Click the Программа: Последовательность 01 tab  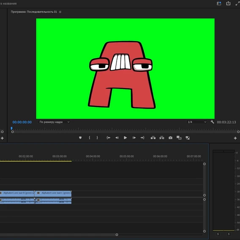click(34, 12)
